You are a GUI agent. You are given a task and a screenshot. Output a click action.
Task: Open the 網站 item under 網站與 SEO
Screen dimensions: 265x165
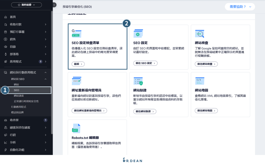(x=16, y=84)
